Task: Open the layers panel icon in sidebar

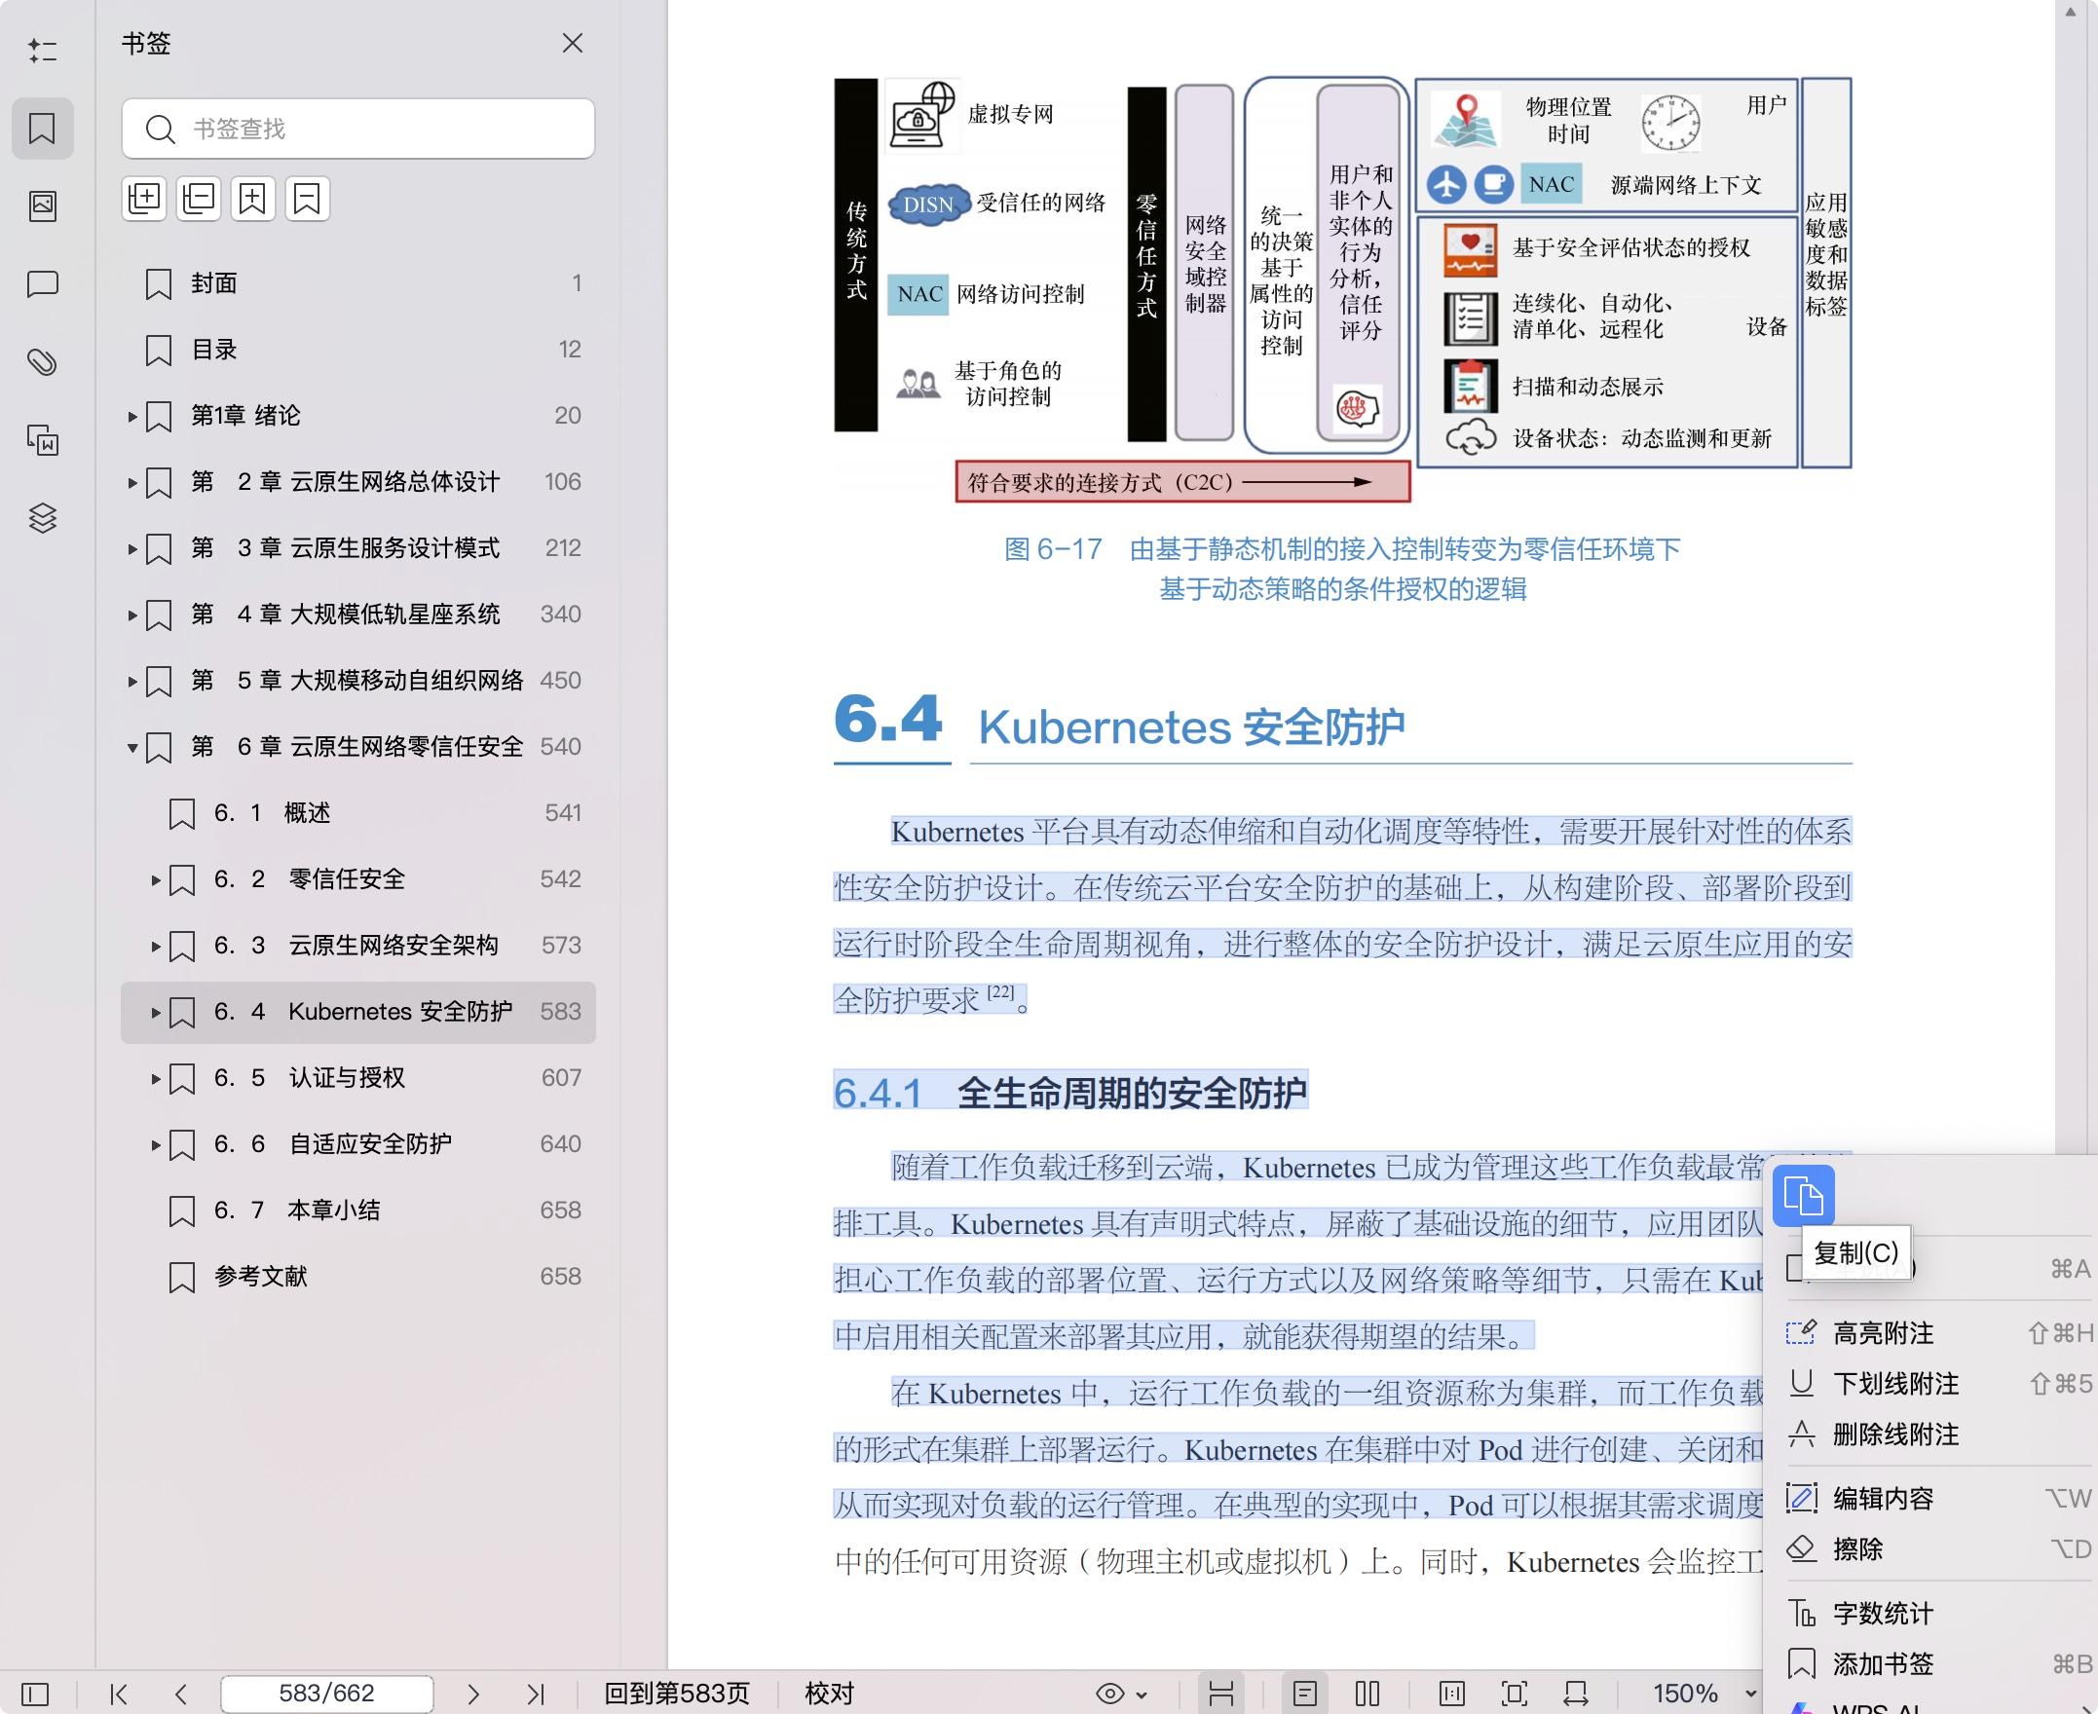Action: [43, 517]
